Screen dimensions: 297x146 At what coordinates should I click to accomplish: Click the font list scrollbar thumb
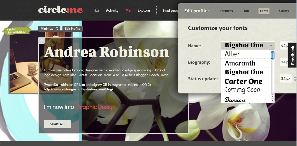(273, 55)
